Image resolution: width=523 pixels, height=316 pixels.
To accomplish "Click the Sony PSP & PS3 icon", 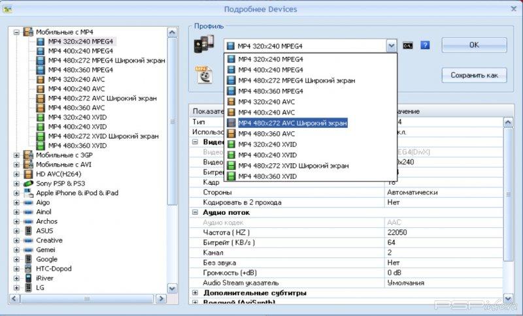I will (28, 183).
